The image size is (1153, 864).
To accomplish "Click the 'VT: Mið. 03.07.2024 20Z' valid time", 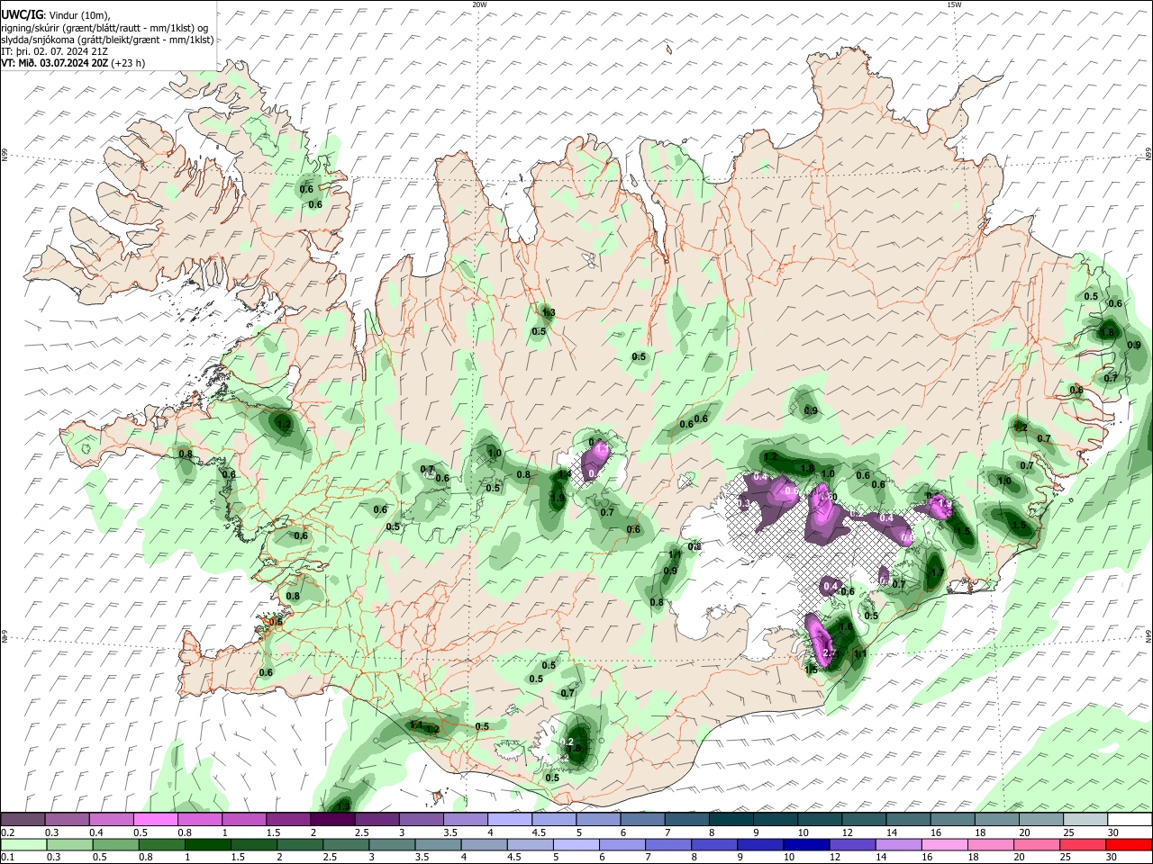I will [x=55, y=63].
